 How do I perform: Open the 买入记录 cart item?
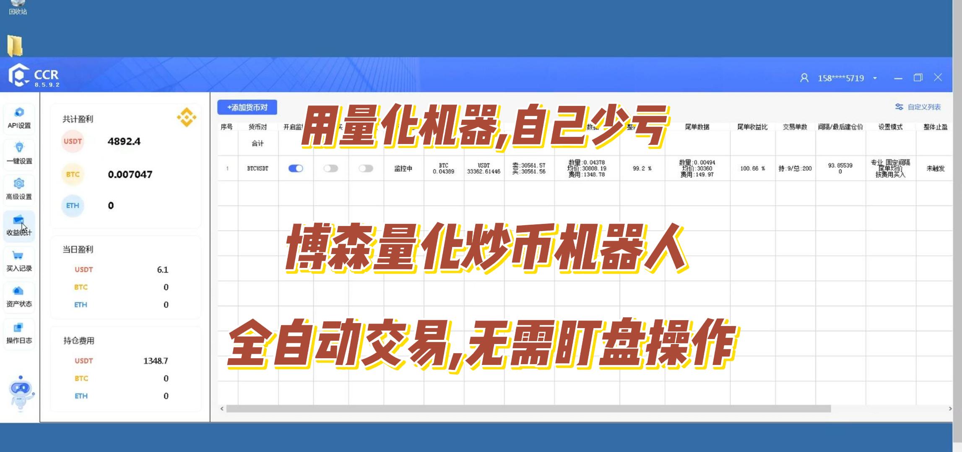(x=19, y=261)
